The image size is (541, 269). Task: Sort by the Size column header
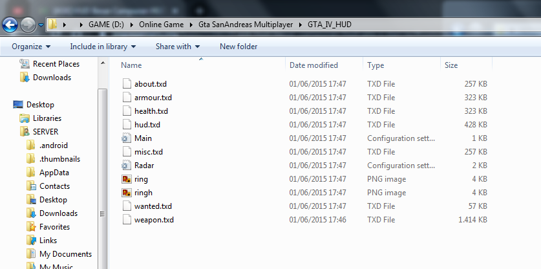[x=451, y=65]
